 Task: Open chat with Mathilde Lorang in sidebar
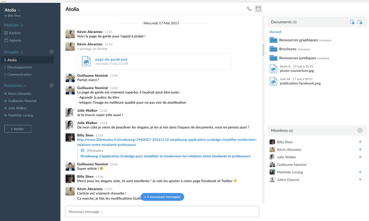coord(21,115)
